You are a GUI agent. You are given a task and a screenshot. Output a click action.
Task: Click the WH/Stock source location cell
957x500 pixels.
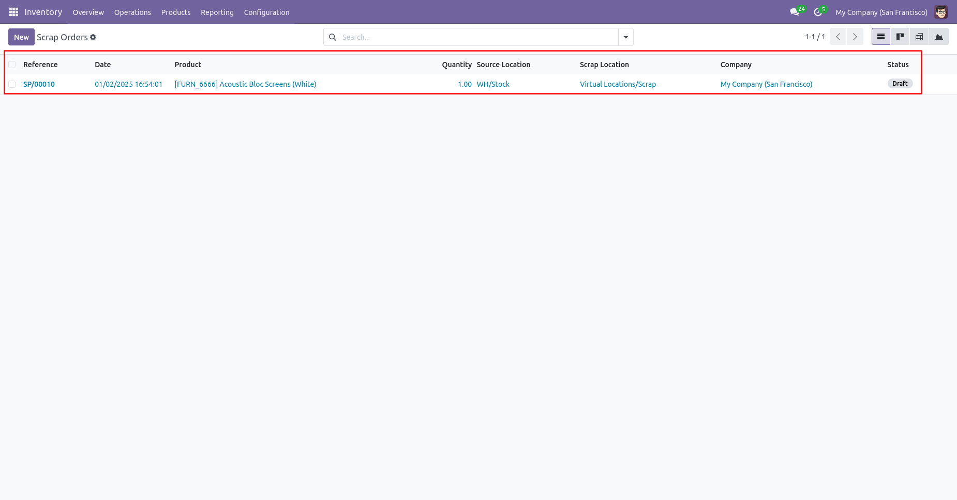493,84
